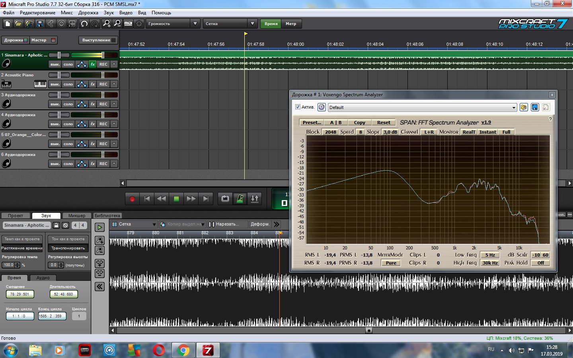This screenshot has height=358, width=573.
Task: Play the clip in the sound editor
Action: pos(99,227)
